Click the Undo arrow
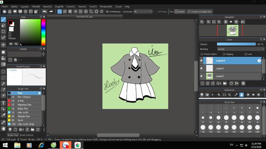266x149 pixels. pyautogui.click(x=44, y=11)
